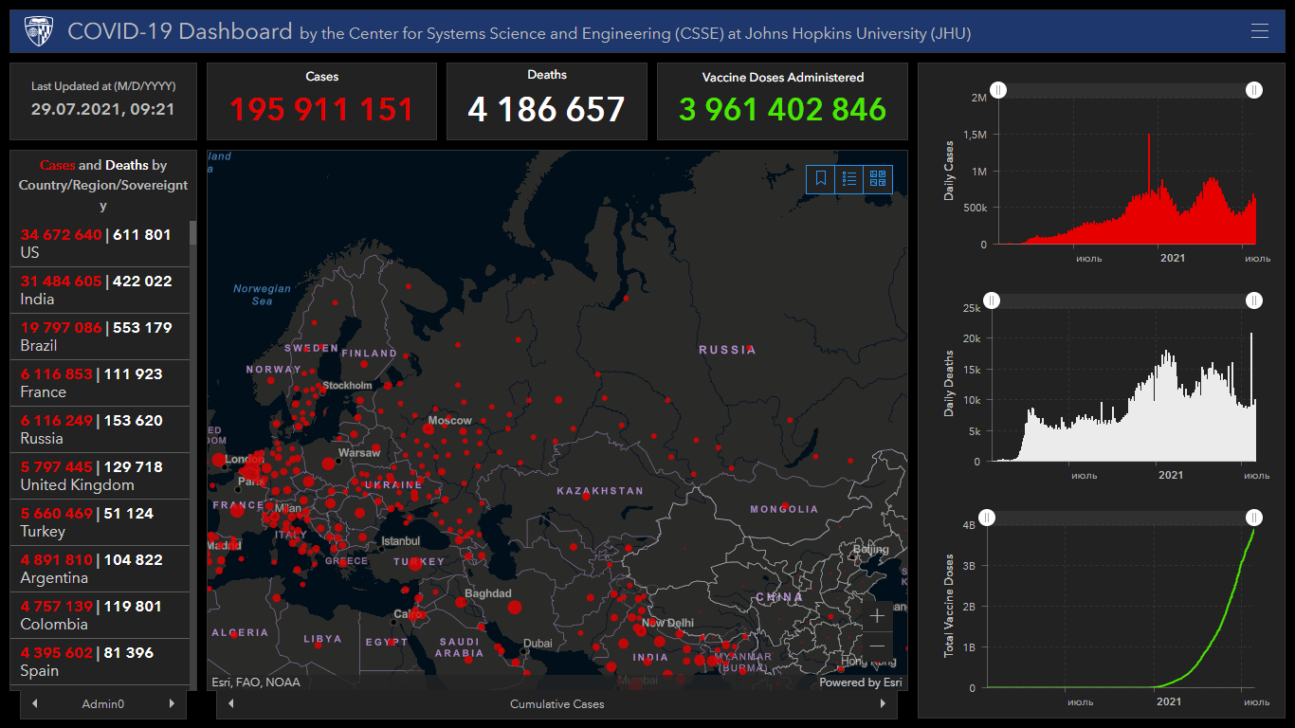The image size is (1295, 728).
Task: Go to previous Admin level list
Action: pyautogui.click(x=35, y=703)
